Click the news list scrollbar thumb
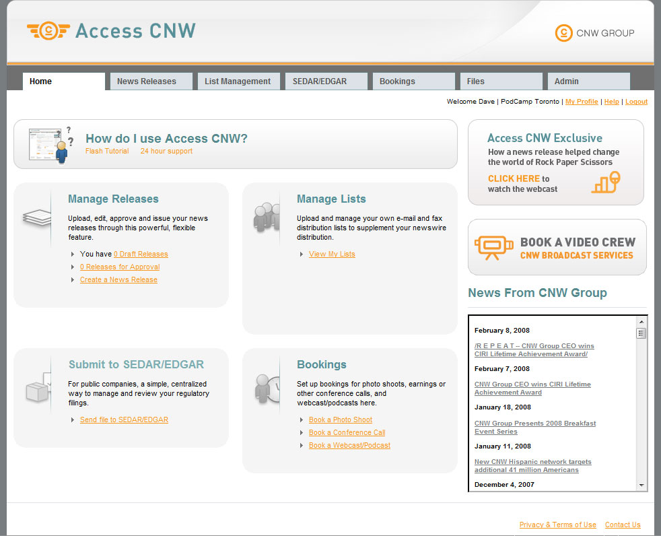Image resolution: width=661 pixels, height=536 pixels. tap(641, 333)
